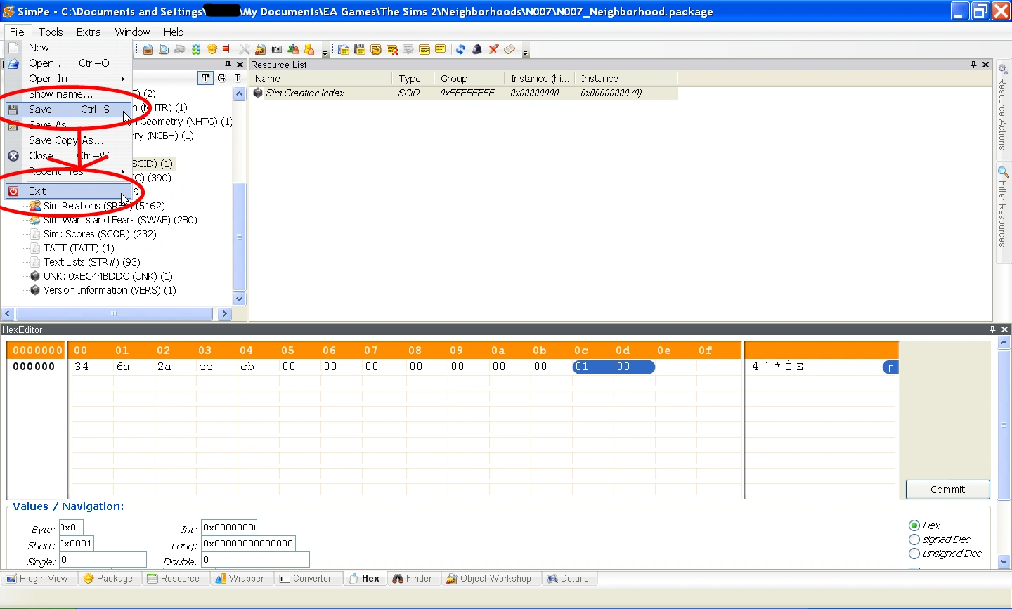
Task: Open the Window menu
Action: (x=132, y=32)
